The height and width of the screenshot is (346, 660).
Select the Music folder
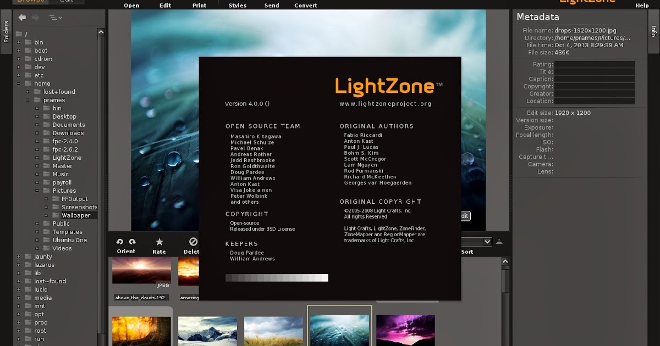pos(61,174)
